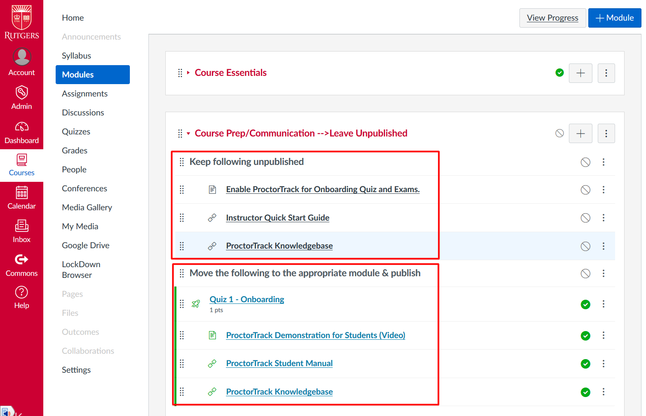Toggle publish status of Course Prep/Communication module
The height and width of the screenshot is (416, 646).
559,133
